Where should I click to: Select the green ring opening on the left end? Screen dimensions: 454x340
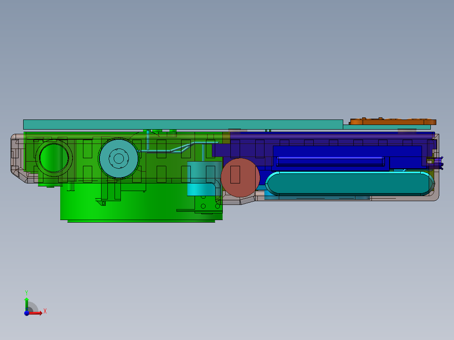coord(54,158)
